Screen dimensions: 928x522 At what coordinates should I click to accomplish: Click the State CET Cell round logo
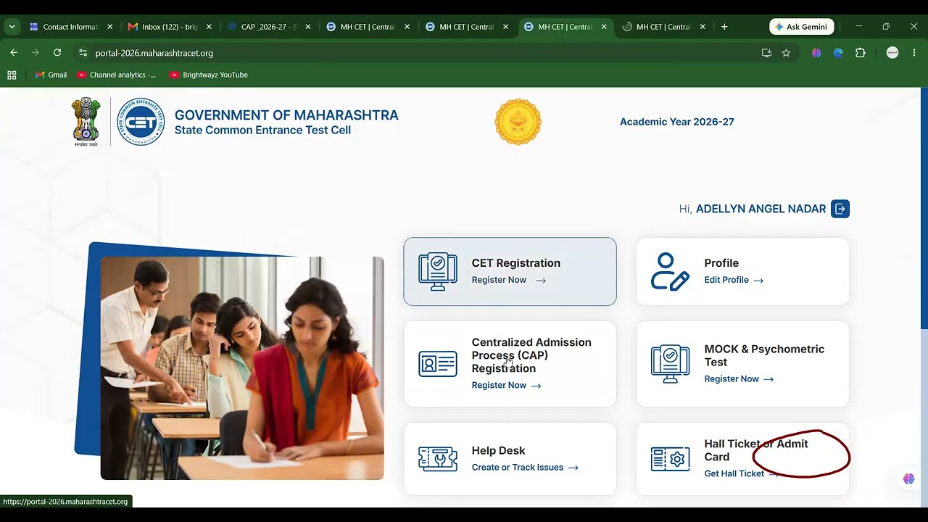tap(141, 122)
